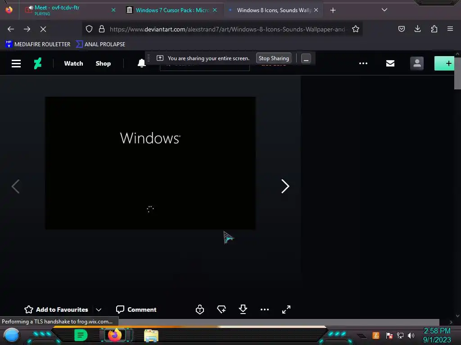
Task: Open the volume speaker tray icon
Action: (411, 335)
